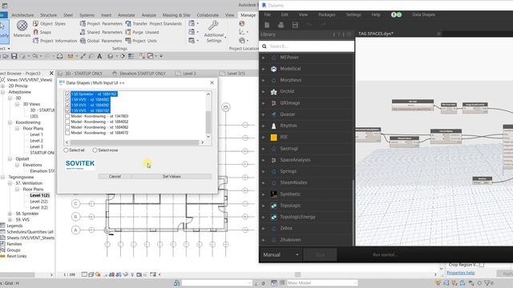Uncheck the 1:50 VVS id 1884092 checkbox
This screenshot has width=513, height=288.
[x=67, y=105]
